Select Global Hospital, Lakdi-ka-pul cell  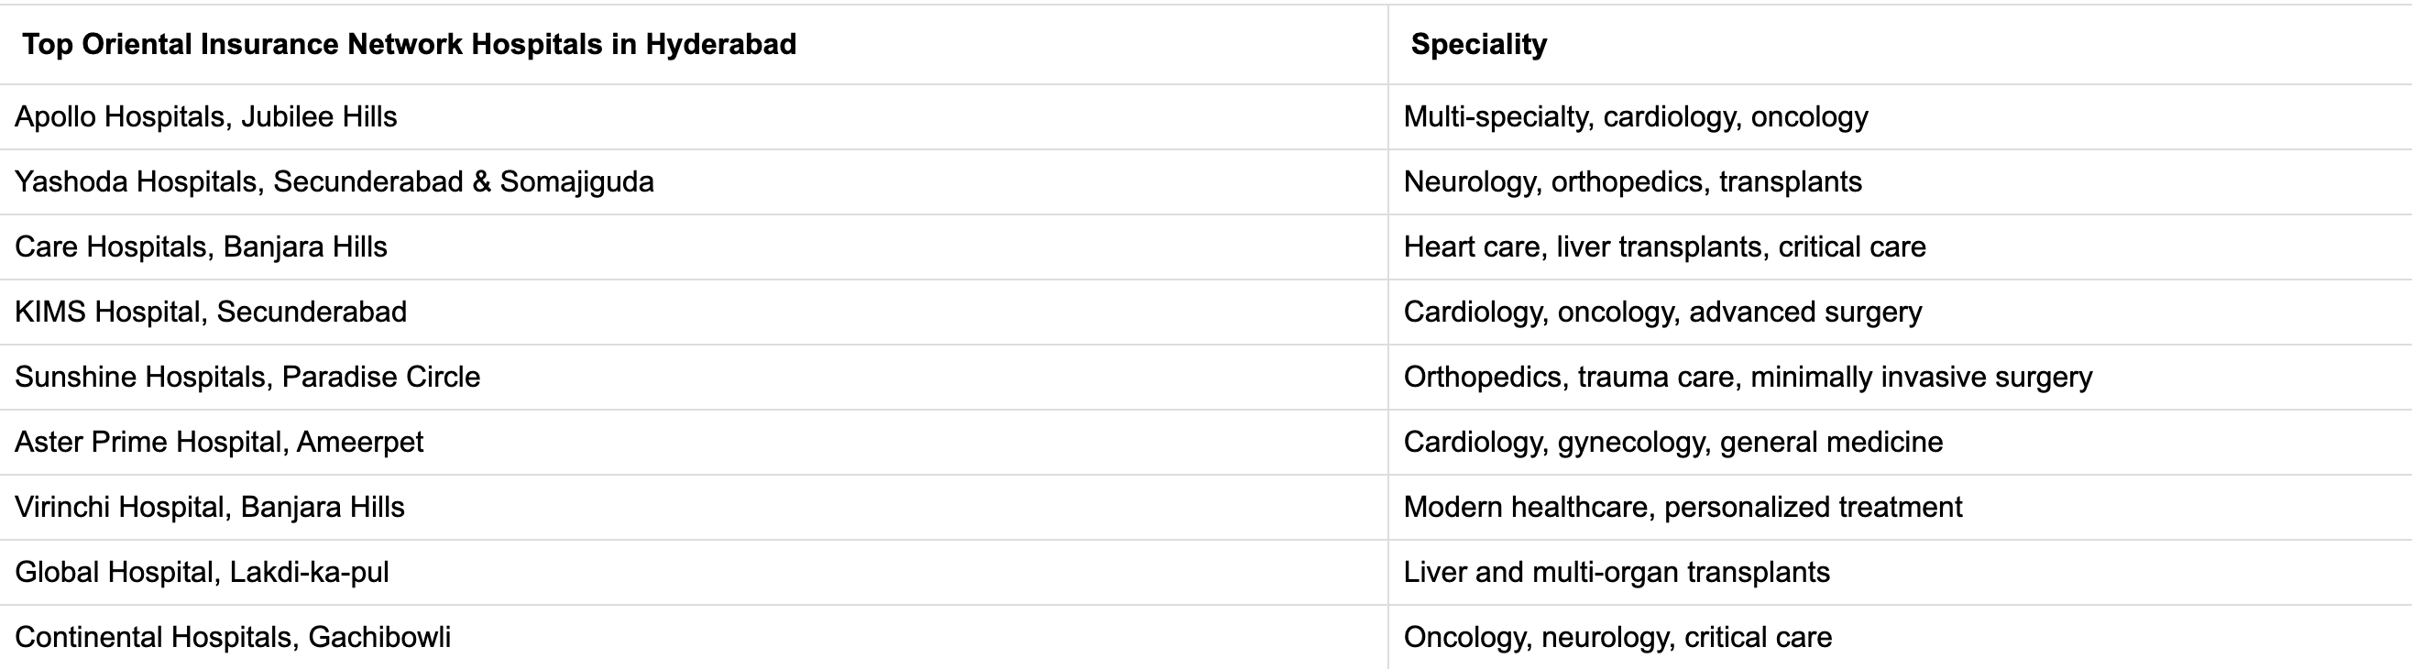(202, 573)
